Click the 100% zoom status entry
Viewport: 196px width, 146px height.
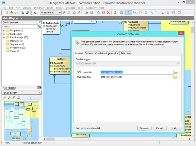(x=7, y=143)
